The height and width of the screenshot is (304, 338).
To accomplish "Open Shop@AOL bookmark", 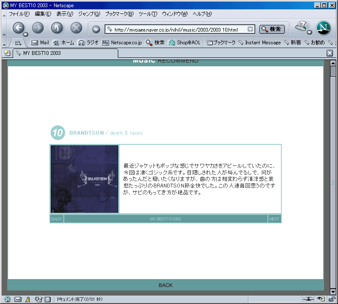I will [x=185, y=43].
